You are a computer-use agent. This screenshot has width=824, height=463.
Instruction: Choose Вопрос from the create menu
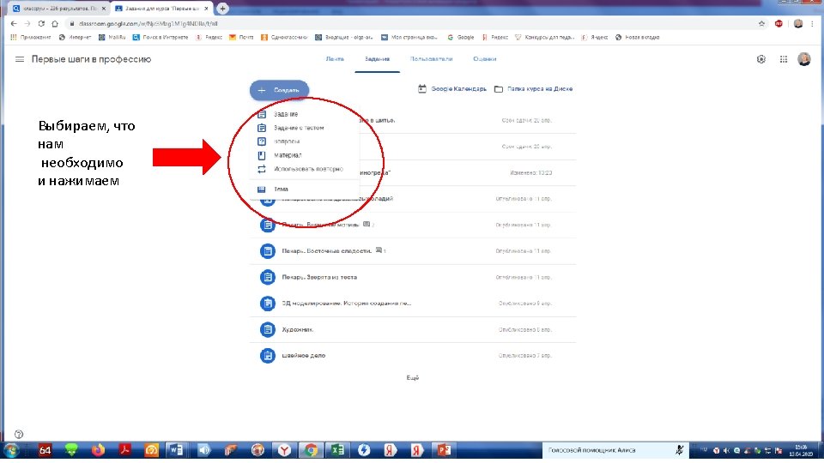pos(287,141)
